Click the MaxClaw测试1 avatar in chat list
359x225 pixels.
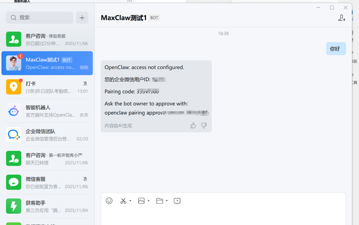[14, 63]
